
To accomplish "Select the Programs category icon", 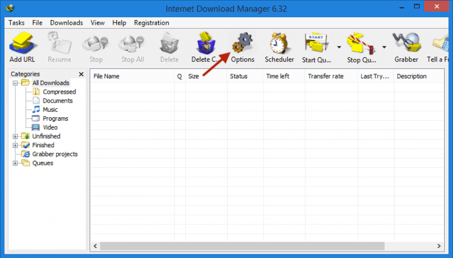I will pos(36,118).
